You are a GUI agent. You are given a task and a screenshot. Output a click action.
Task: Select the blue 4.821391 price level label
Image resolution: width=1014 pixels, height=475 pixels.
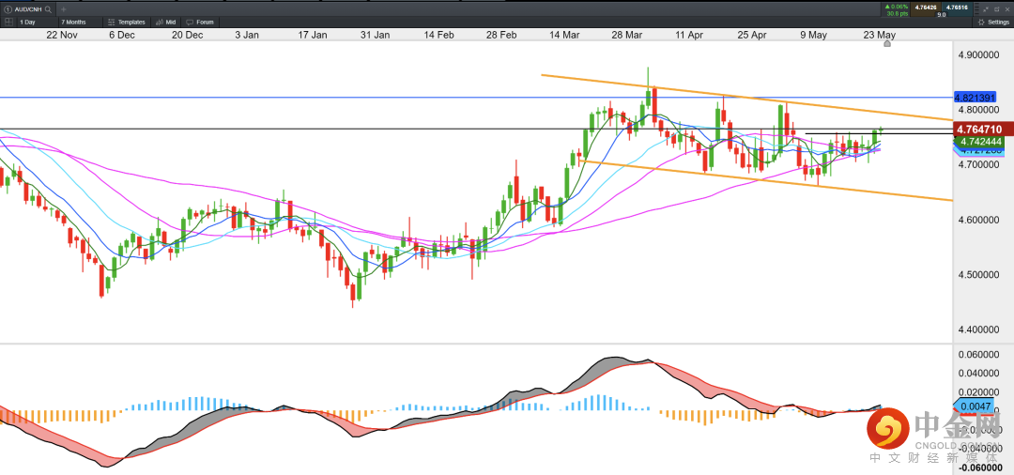tap(975, 98)
